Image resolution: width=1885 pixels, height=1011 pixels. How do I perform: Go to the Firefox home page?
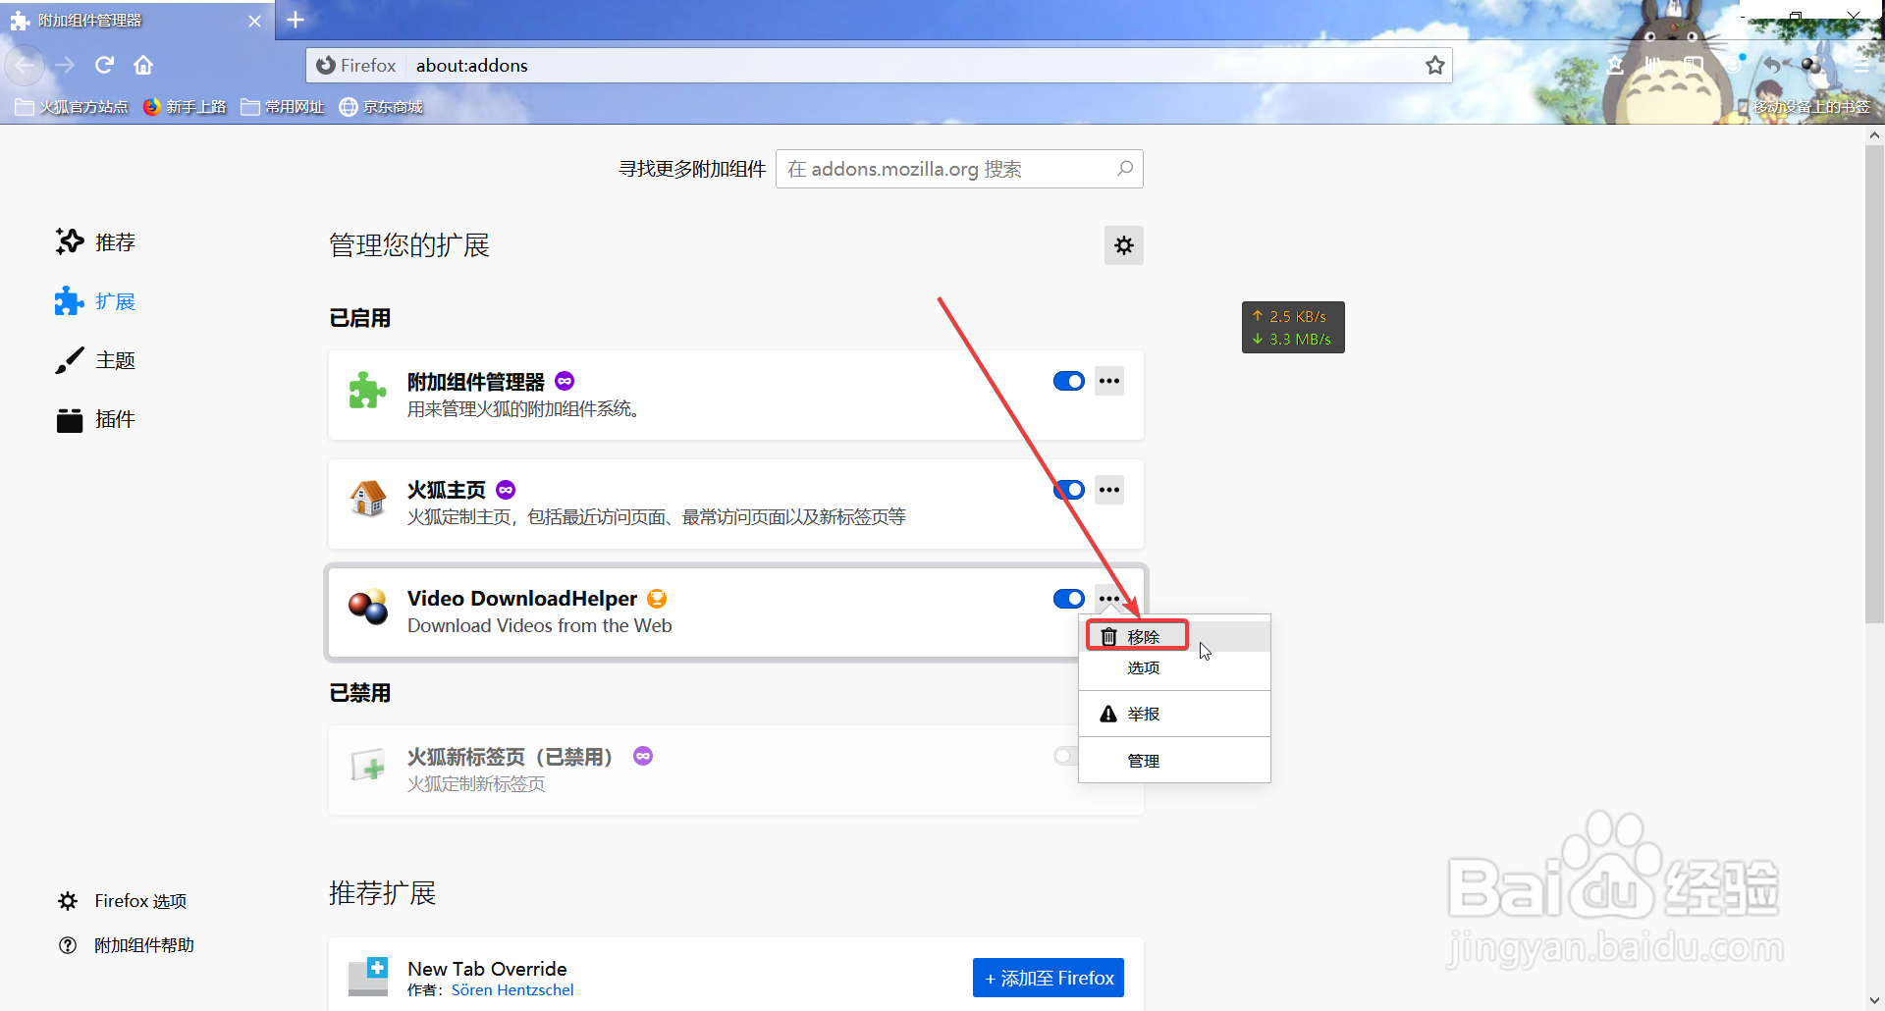click(x=143, y=65)
